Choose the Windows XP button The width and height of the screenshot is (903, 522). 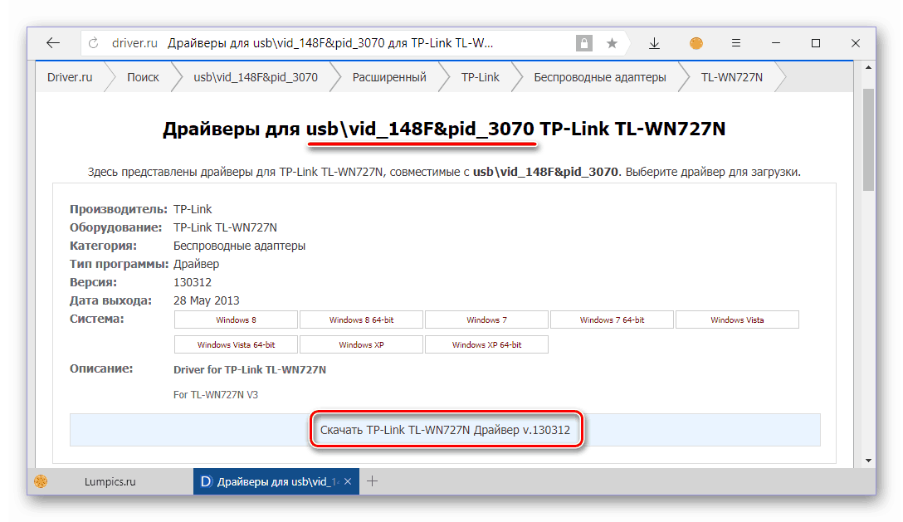pos(362,344)
